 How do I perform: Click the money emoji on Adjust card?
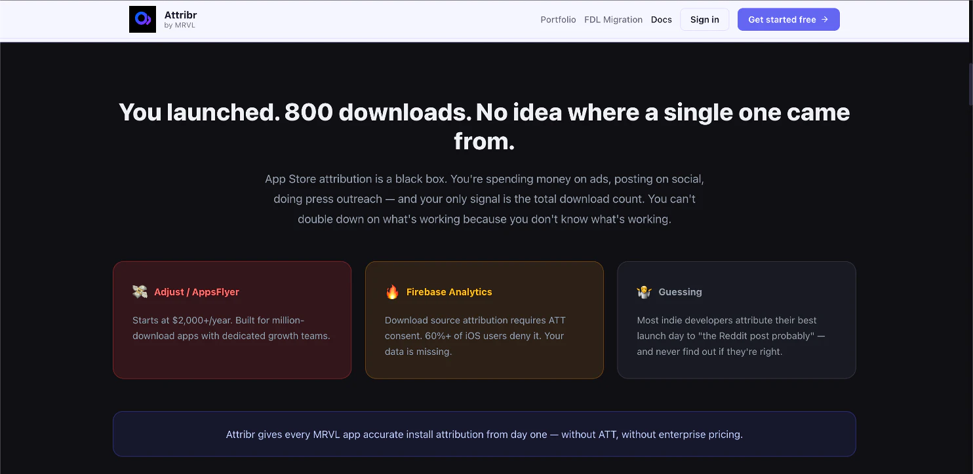[x=140, y=292]
